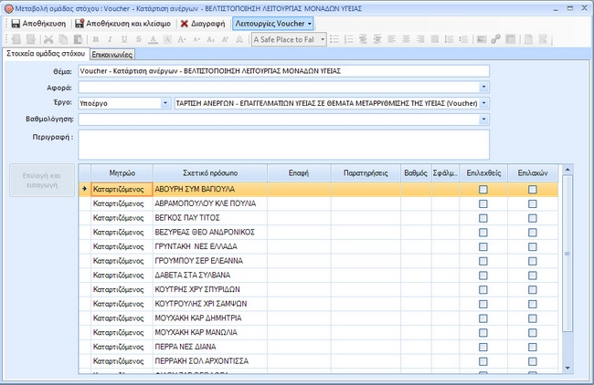Expand the Αφορά dropdown field

483,88
